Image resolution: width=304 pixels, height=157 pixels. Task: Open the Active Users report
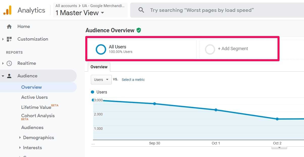tap(34, 97)
